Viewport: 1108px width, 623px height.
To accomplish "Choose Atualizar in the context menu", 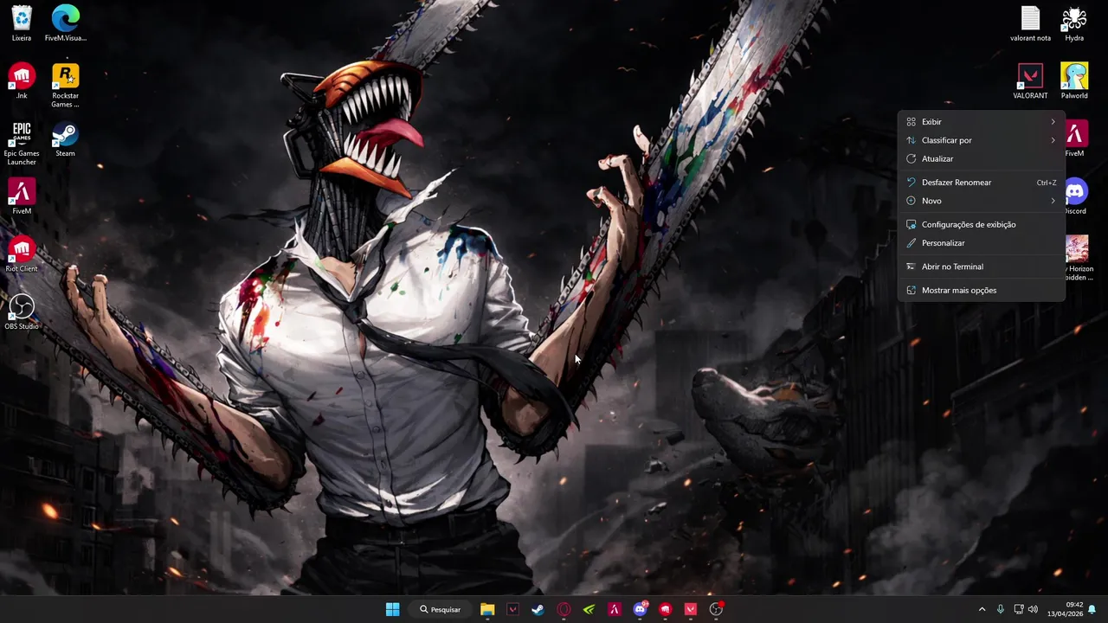I will coord(981,159).
